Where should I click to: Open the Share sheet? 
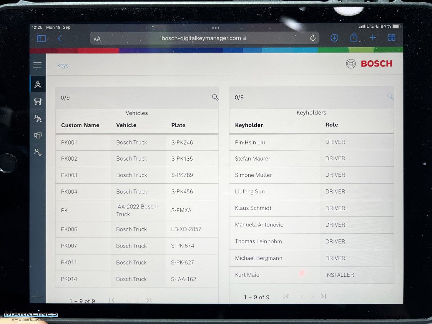click(354, 37)
